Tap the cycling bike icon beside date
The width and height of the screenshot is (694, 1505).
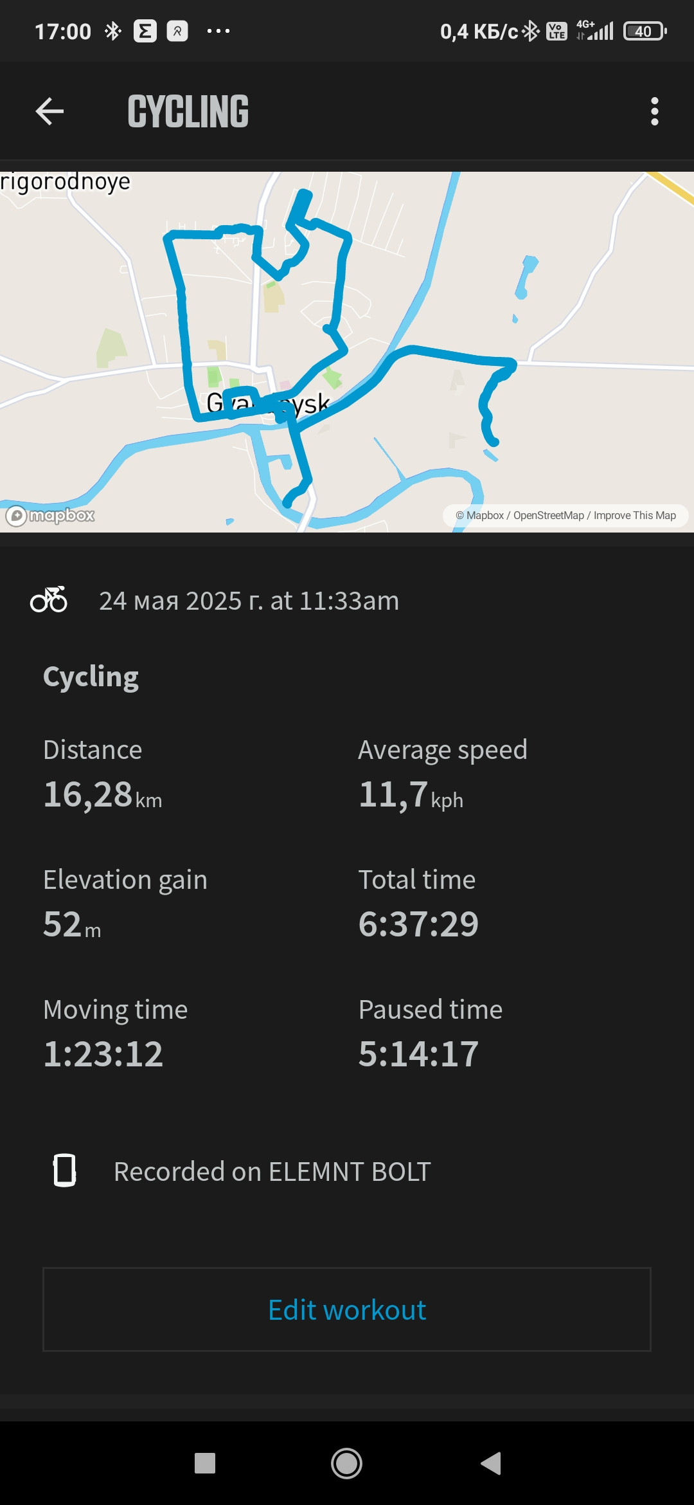click(x=49, y=599)
